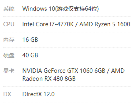Click the DX label
Image resolution: width=134 pixels, height=103 pixels.
tap(7, 94)
